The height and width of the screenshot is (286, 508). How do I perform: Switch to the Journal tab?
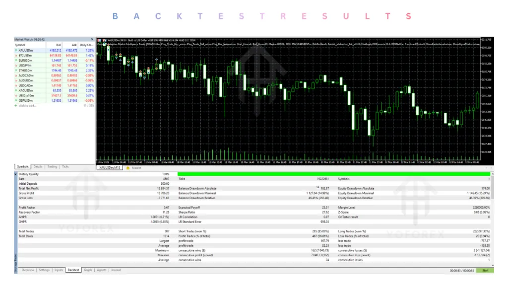pyautogui.click(x=116, y=270)
